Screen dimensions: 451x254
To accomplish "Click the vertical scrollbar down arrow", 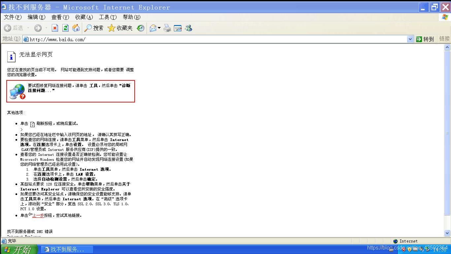I will [x=447, y=233].
